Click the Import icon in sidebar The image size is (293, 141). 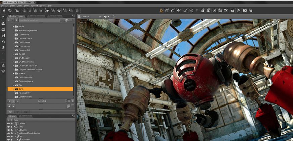(x=3, y=41)
